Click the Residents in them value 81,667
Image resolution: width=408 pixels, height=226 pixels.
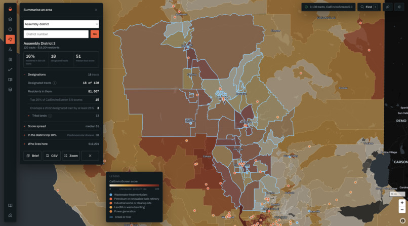point(94,91)
